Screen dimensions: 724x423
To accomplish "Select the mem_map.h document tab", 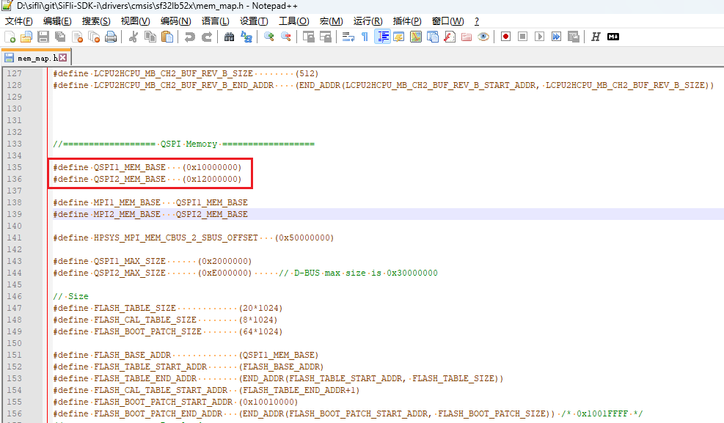I will (x=36, y=58).
